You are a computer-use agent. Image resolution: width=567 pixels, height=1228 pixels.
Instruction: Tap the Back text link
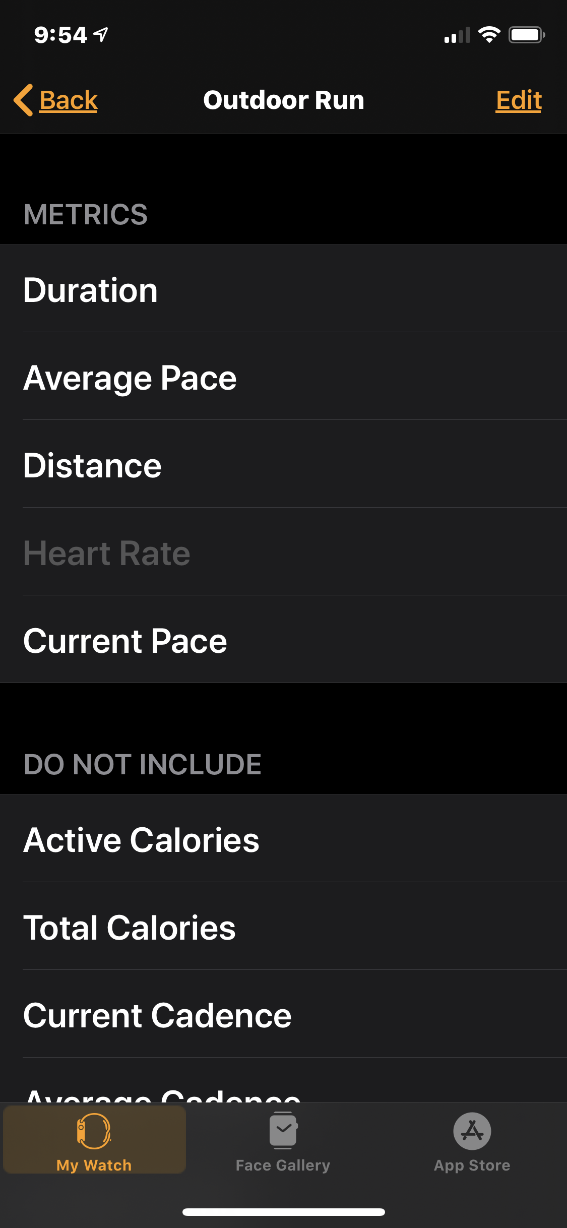click(69, 100)
